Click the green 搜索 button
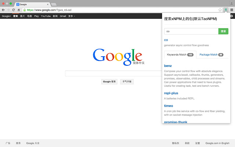Image resolution: width=235 pixels, height=147 pixels. point(223,31)
